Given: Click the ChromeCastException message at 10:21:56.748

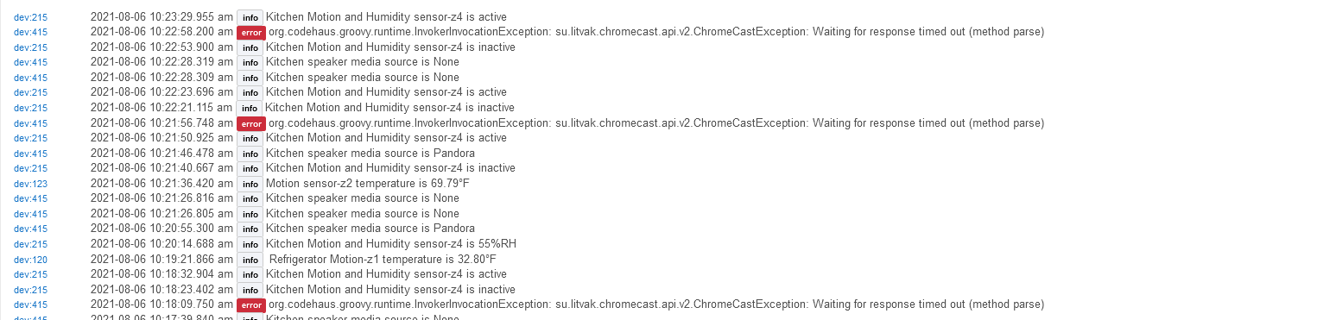Looking at the screenshot, I should 656,123.
